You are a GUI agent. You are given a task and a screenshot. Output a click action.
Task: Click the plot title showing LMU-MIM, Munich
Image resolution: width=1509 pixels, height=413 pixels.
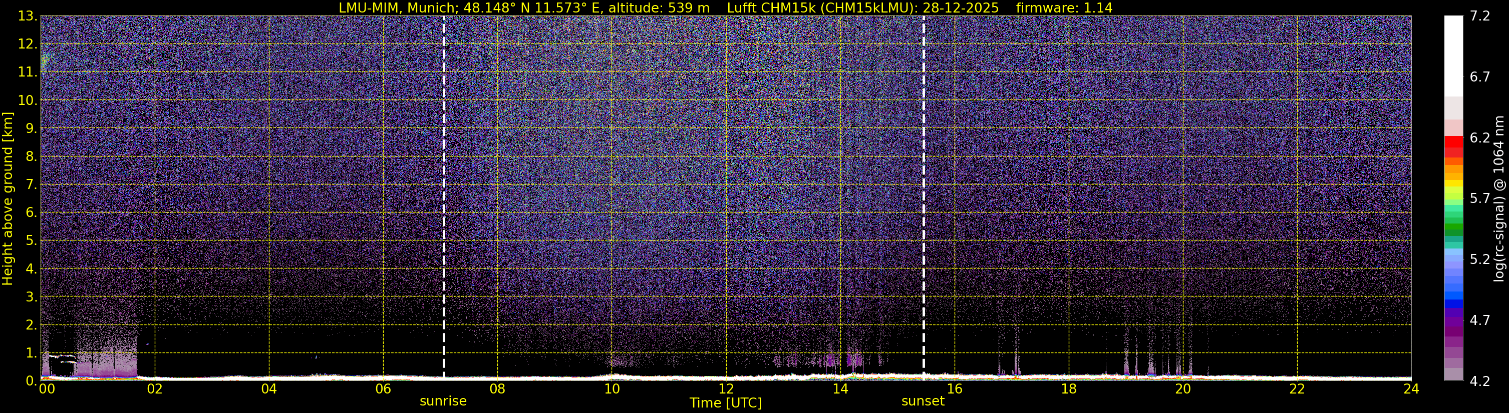(725, 7)
